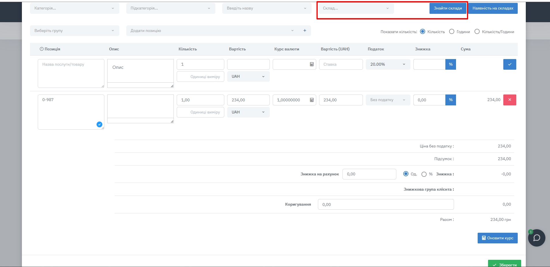Viewport: 550px width, 267px height.
Task: Confirm new row with blue checkmark button
Action: (509, 65)
